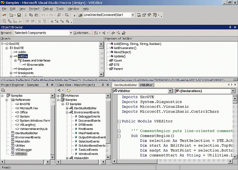238x170 pixels.
Task: Click the Clear Bookmarks flag icon
Action: pyautogui.click(x=67, y=21)
